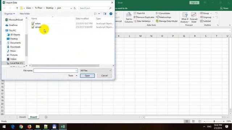This screenshot has width=232, height=130.
Task: Sort files by Name column
Action: pos(34,18)
